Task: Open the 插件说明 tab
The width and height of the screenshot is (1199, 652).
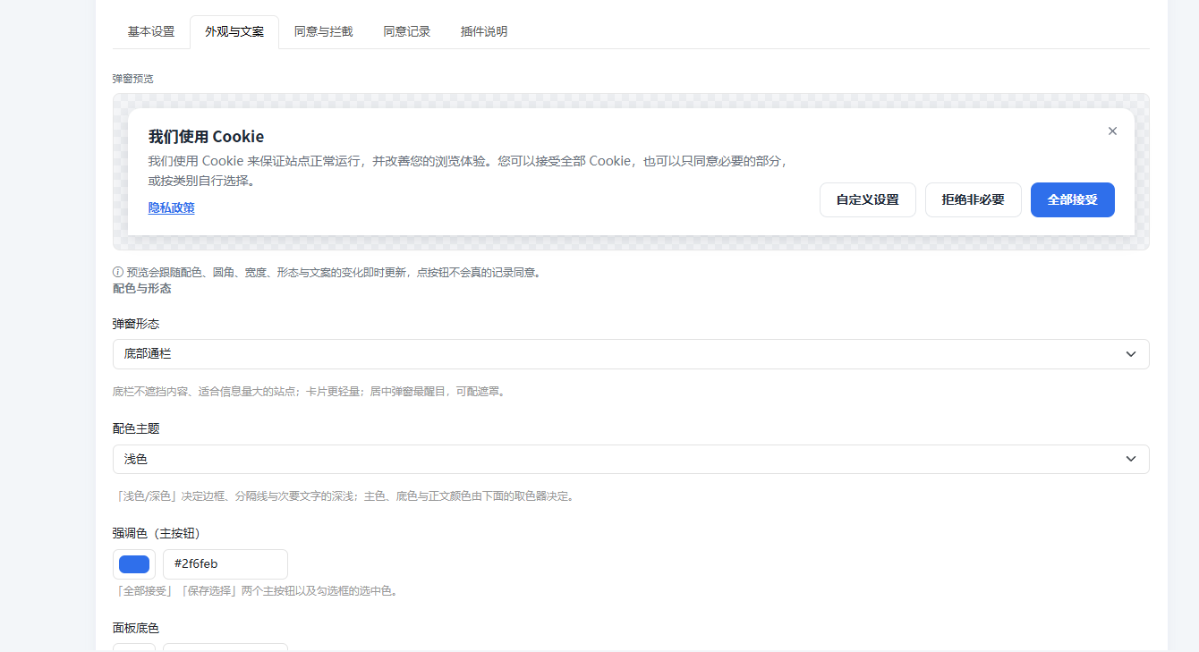Action: tap(484, 31)
